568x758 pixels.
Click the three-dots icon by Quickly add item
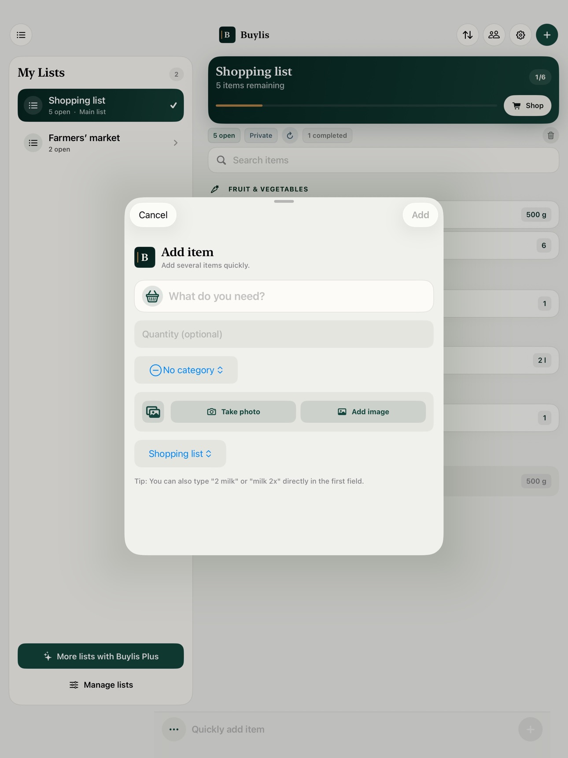tap(174, 729)
